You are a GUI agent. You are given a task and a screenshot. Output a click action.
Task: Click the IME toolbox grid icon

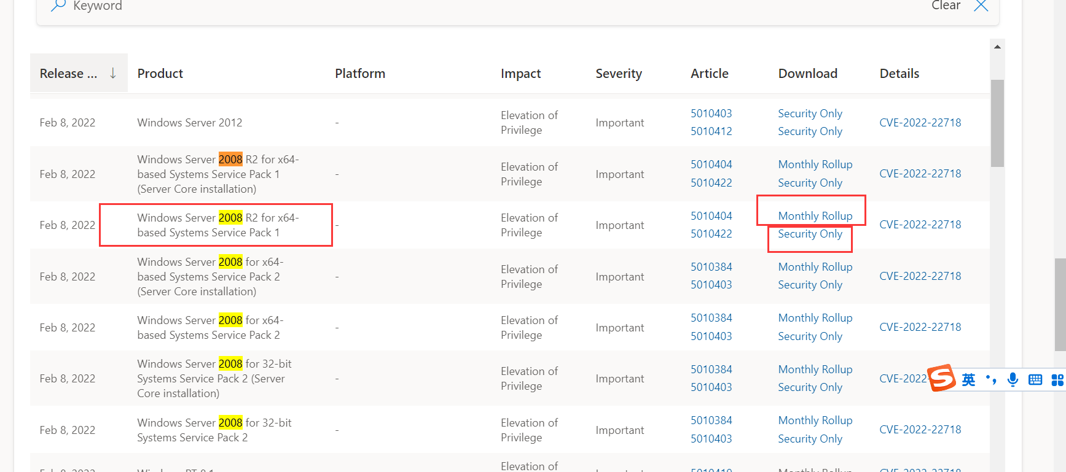(1057, 380)
